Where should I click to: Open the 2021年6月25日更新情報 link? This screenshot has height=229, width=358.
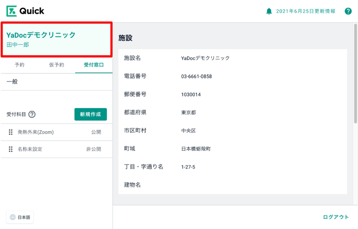(306, 11)
